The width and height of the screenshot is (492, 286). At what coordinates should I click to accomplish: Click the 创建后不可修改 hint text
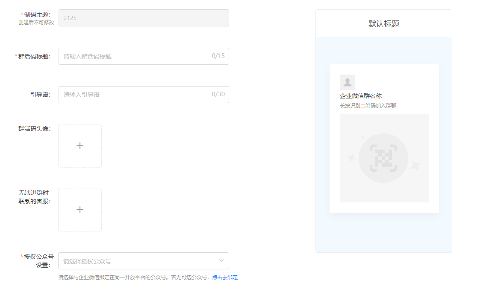36,23
